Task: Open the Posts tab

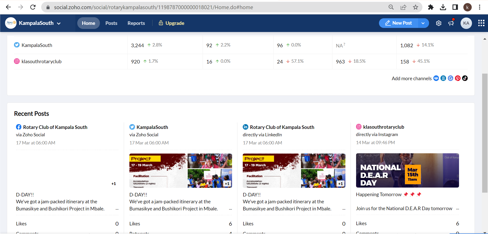Action: pos(111,23)
